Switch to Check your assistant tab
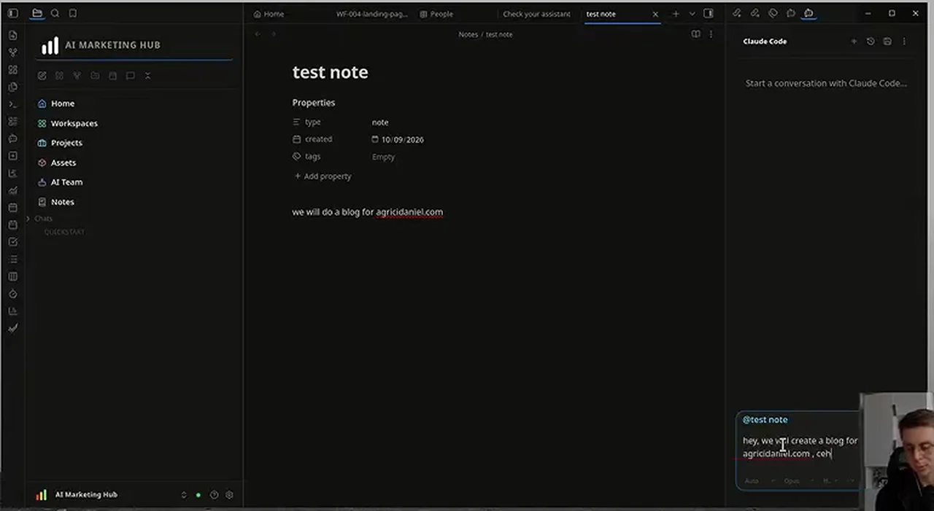Viewport: 934px width, 511px height. tap(536, 14)
